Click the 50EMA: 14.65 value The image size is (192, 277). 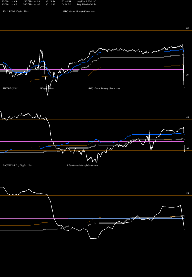[9, 5]
